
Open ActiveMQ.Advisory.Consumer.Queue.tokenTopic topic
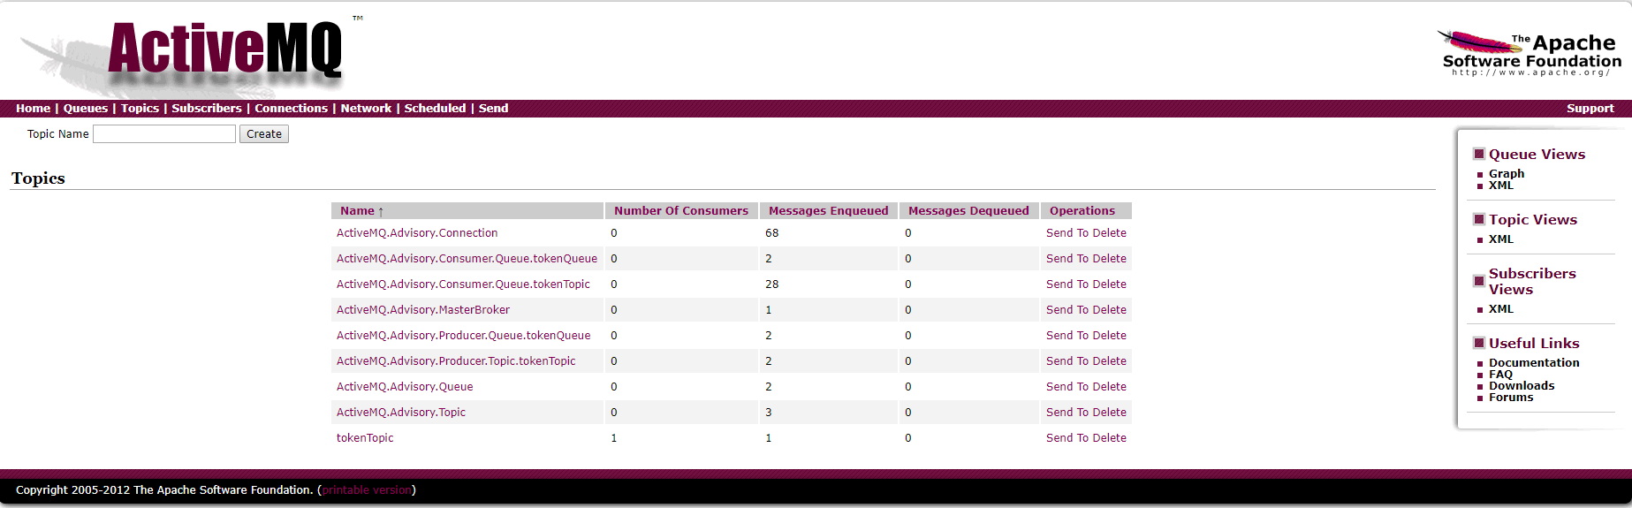coord(463,284)
